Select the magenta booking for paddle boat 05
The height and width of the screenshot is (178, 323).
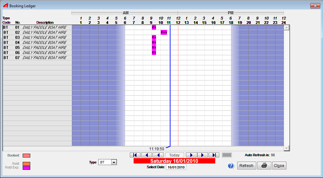click(154, 47)
